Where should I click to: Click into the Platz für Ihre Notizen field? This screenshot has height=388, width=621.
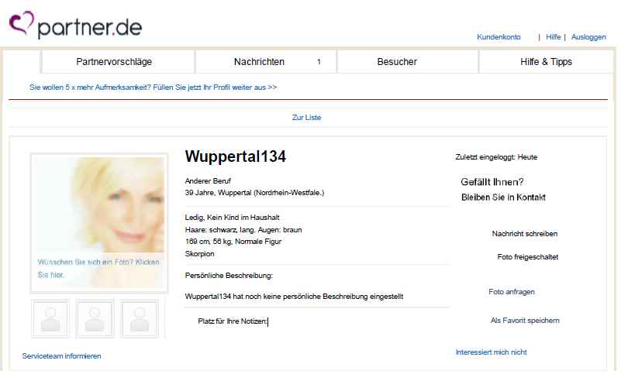coord(317,321)
